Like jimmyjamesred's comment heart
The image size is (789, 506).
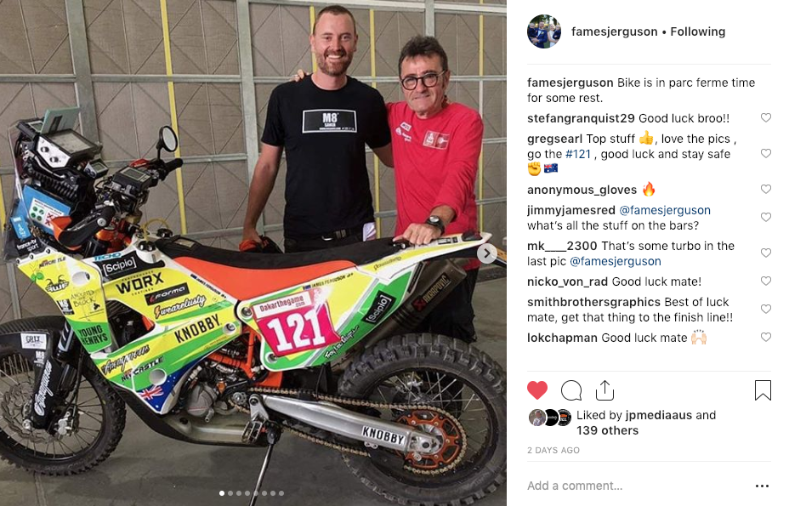tap(765, 217)
